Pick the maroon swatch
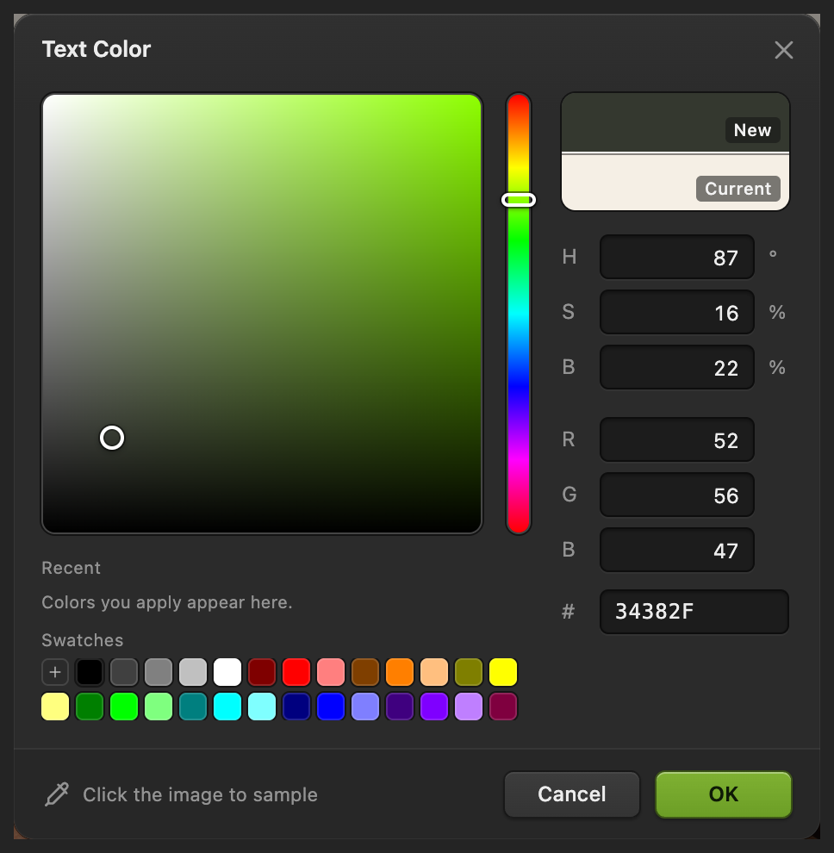 point(503,707)
